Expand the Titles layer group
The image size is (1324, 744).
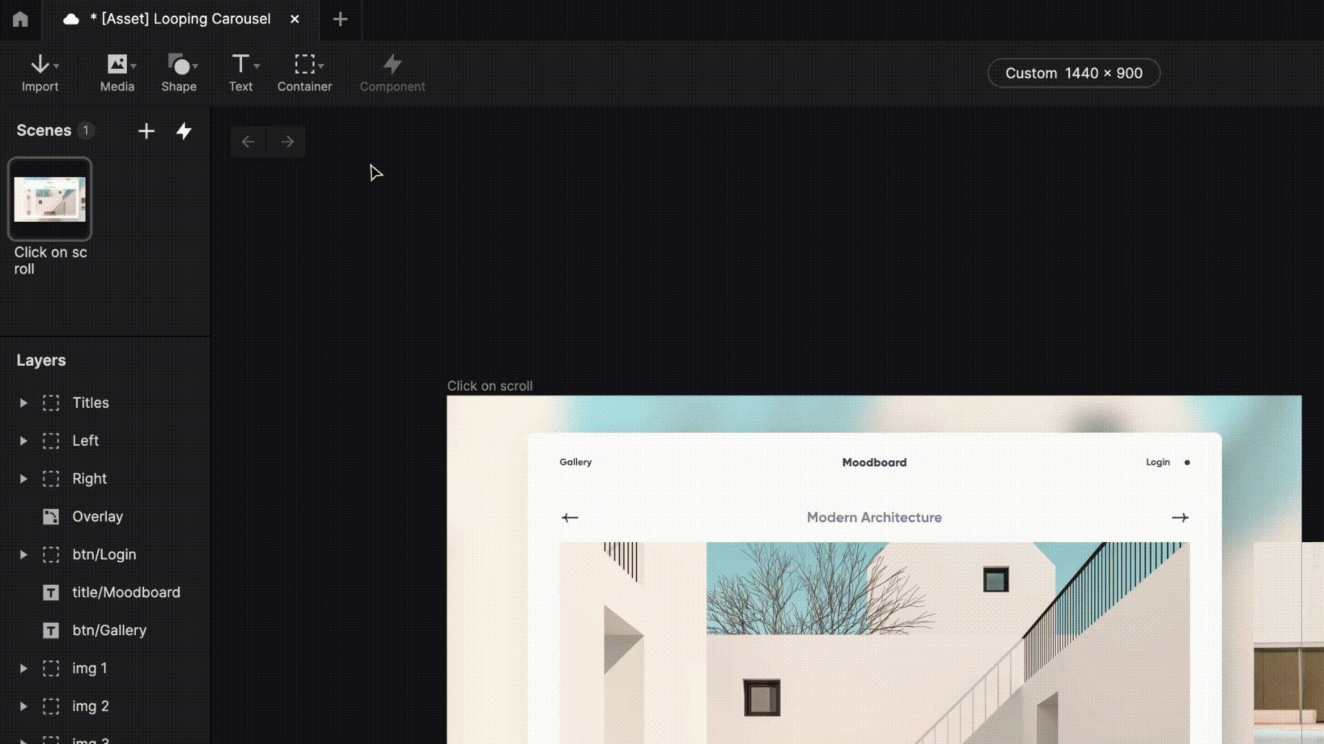click(x=23, y=403)
